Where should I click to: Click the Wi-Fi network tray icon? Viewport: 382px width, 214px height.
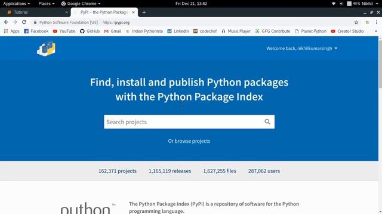334,4
